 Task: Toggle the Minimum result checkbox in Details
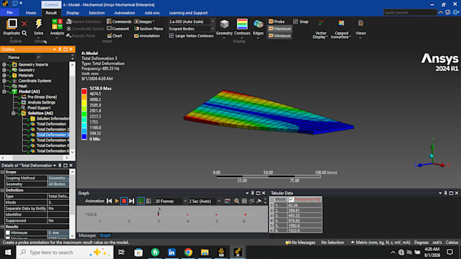pos(7,233)
